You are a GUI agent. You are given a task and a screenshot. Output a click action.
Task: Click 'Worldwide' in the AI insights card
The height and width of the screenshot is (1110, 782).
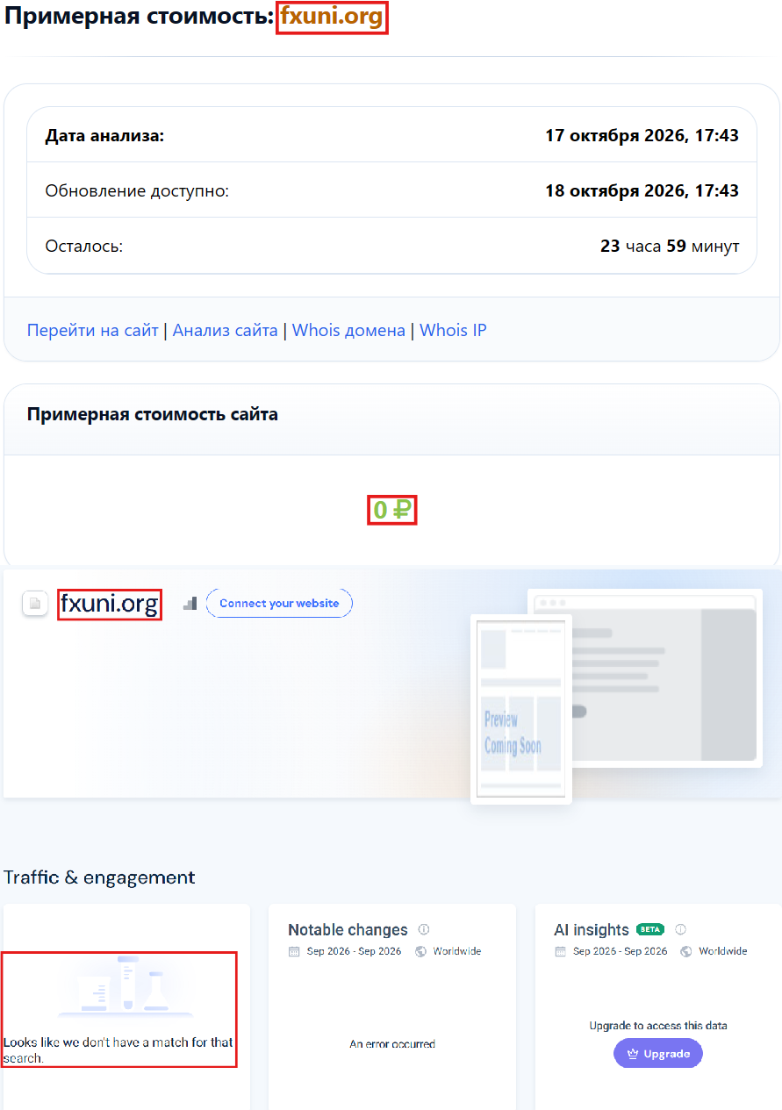723,951
